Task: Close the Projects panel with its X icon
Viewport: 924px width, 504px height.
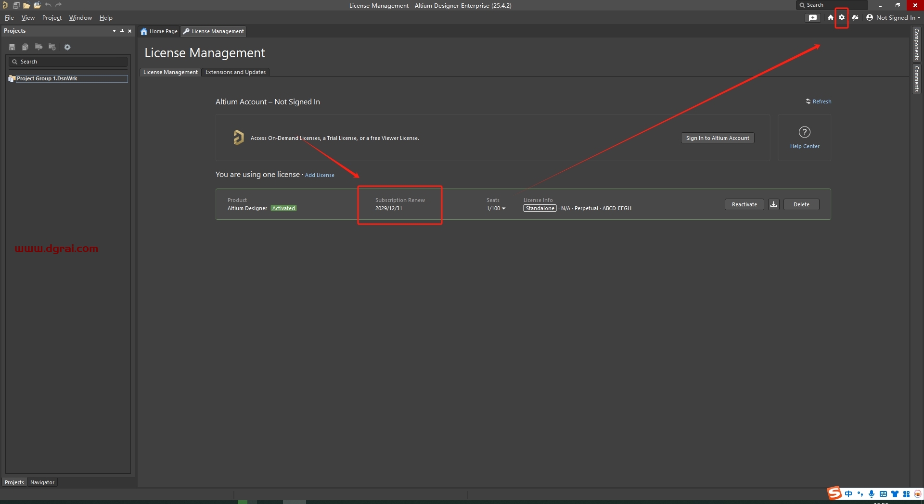Action: pyautogui.click(x=129, y=31)
